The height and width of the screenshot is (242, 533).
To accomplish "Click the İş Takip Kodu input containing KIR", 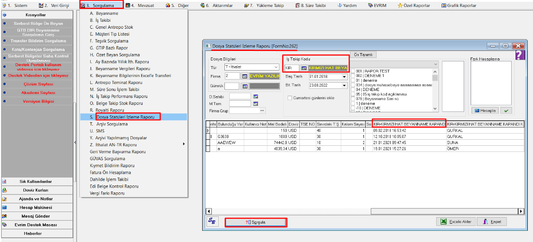I will [x=292, y=68].
